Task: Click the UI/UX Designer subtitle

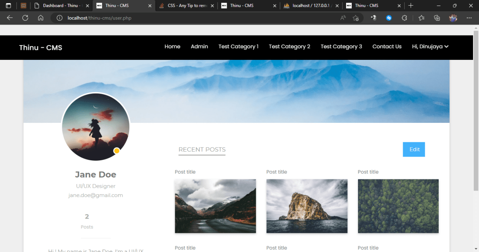Action: (96, 186)
